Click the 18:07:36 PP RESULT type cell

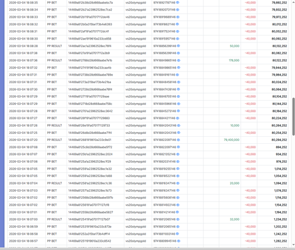click(54, 60)
